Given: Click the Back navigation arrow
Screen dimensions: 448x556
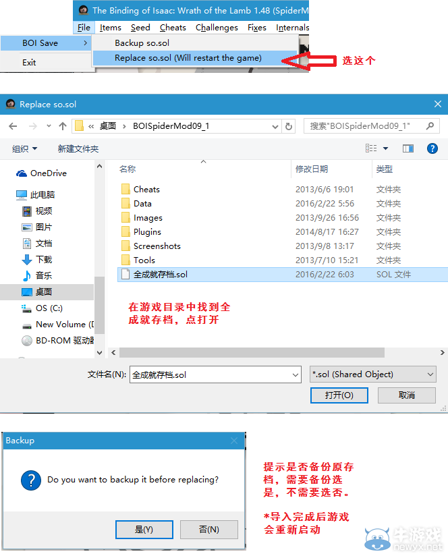Looking at the screenshot, I should coord(13,126).
